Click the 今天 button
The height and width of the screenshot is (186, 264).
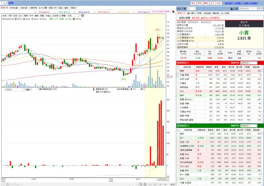click(260, 9)
